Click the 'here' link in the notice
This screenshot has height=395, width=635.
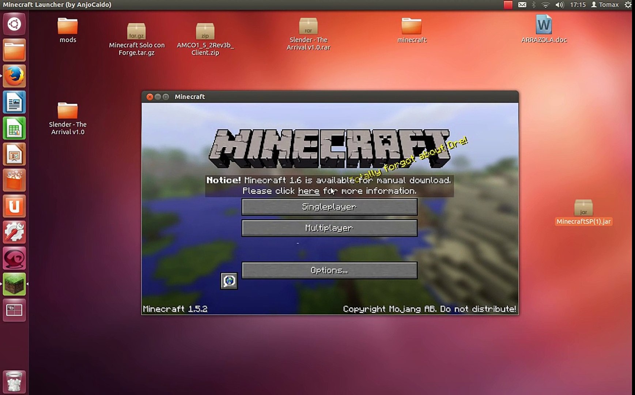pos(309,191)
